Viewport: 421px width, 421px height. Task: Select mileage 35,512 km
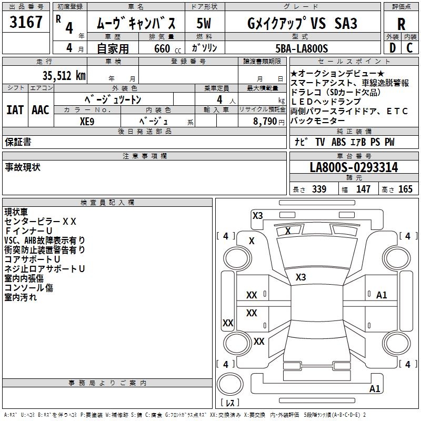[64, 75]
